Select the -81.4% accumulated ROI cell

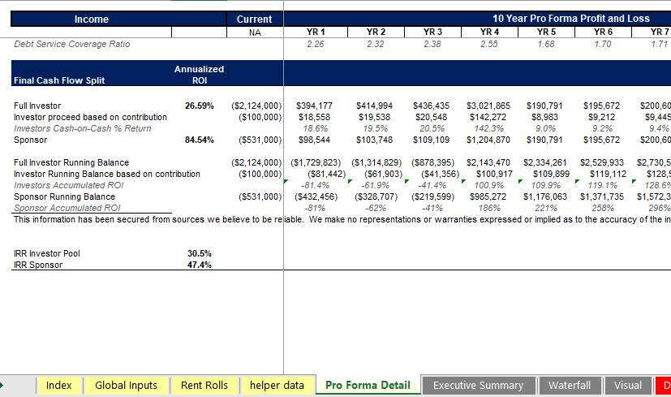[x=316, y=185]
